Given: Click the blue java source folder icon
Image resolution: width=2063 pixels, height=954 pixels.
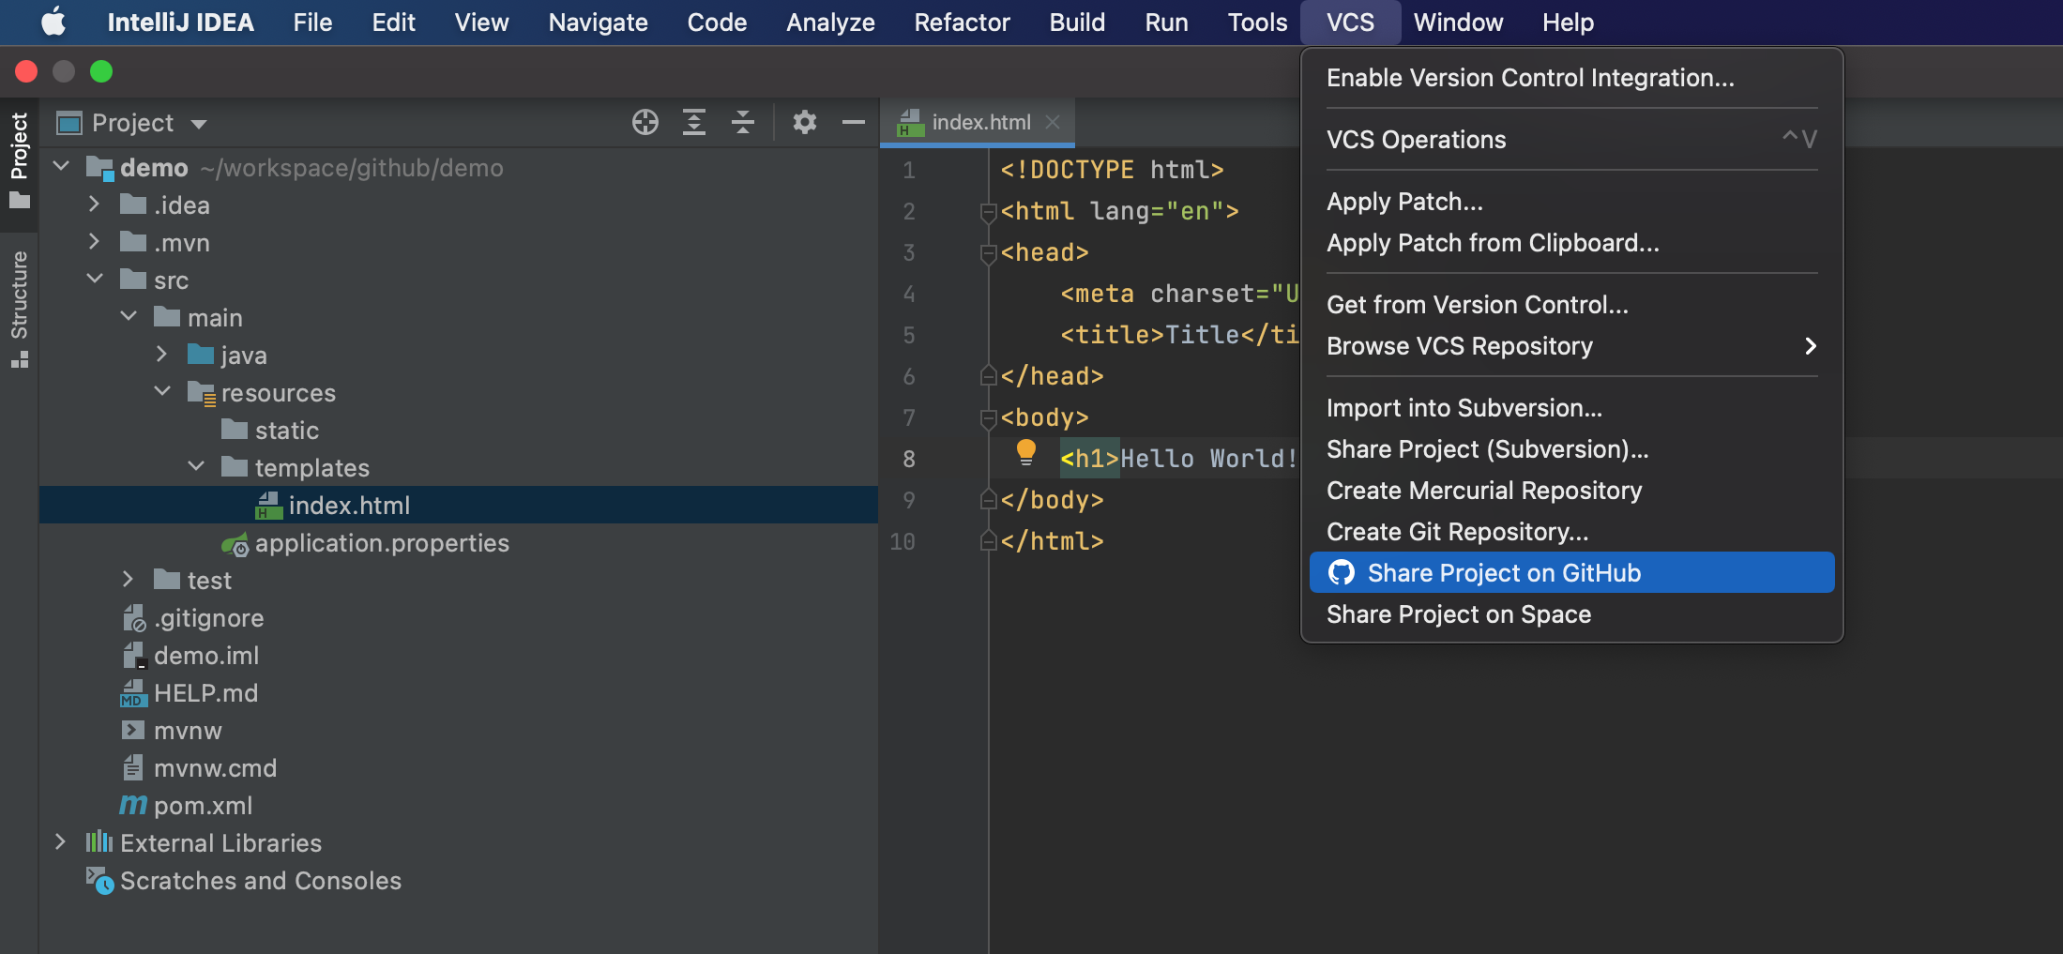Looking at the screenshot, I should click(201, 355).
